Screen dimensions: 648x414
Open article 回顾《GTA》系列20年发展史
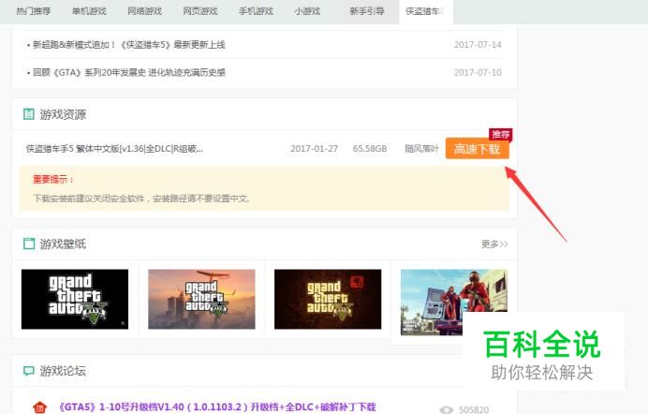(x=129, y=72)
